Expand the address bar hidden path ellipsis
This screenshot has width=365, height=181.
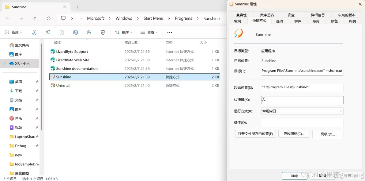80,18
